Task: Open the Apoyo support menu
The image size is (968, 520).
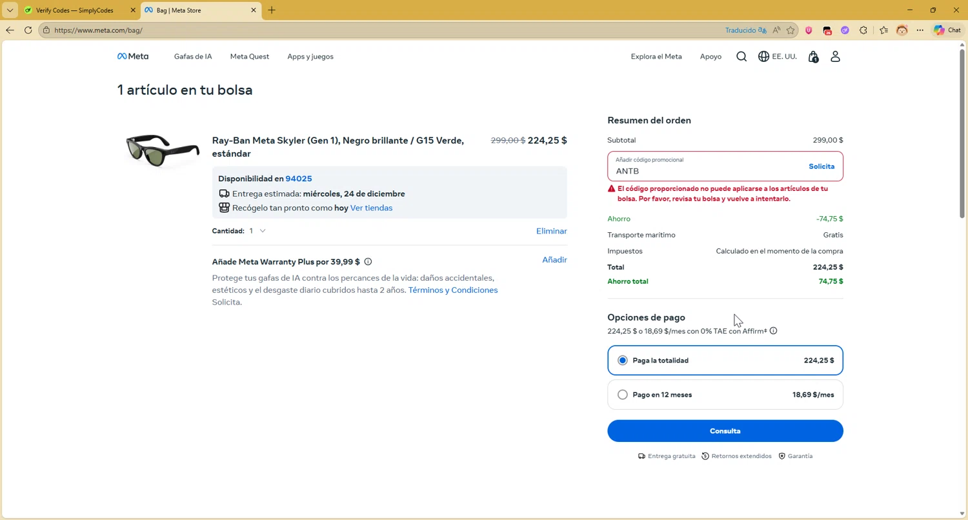Action: pos(711,57)
